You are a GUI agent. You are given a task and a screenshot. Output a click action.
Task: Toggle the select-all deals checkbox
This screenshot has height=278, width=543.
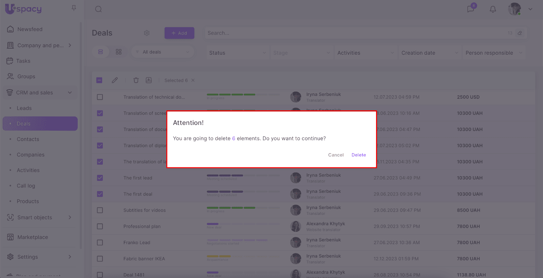point(99,80)
